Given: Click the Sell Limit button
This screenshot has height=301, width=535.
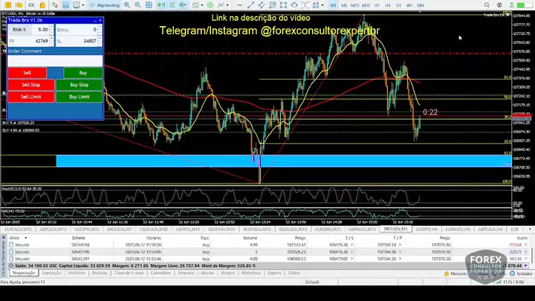Looking at the screenshot, I should (x=31, y=97).
